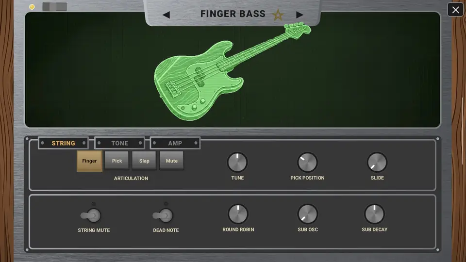
Task: Click the gray blocks icon at top left
Action: click(x=54, y=6)
